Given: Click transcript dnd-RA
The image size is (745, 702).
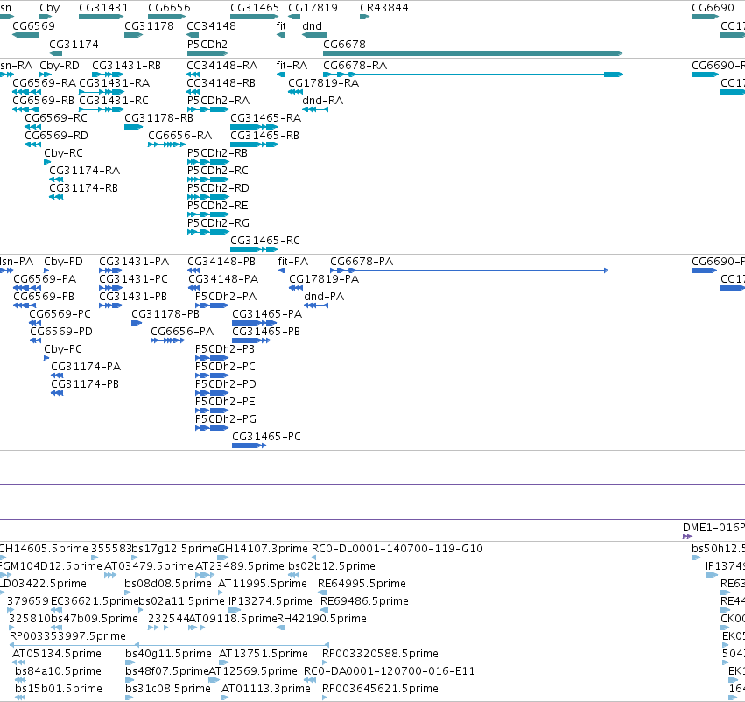Looking at the screenshot, I should point(323,100).
